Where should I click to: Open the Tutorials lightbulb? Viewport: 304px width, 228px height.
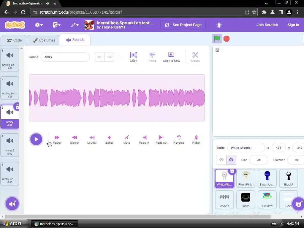219,25
